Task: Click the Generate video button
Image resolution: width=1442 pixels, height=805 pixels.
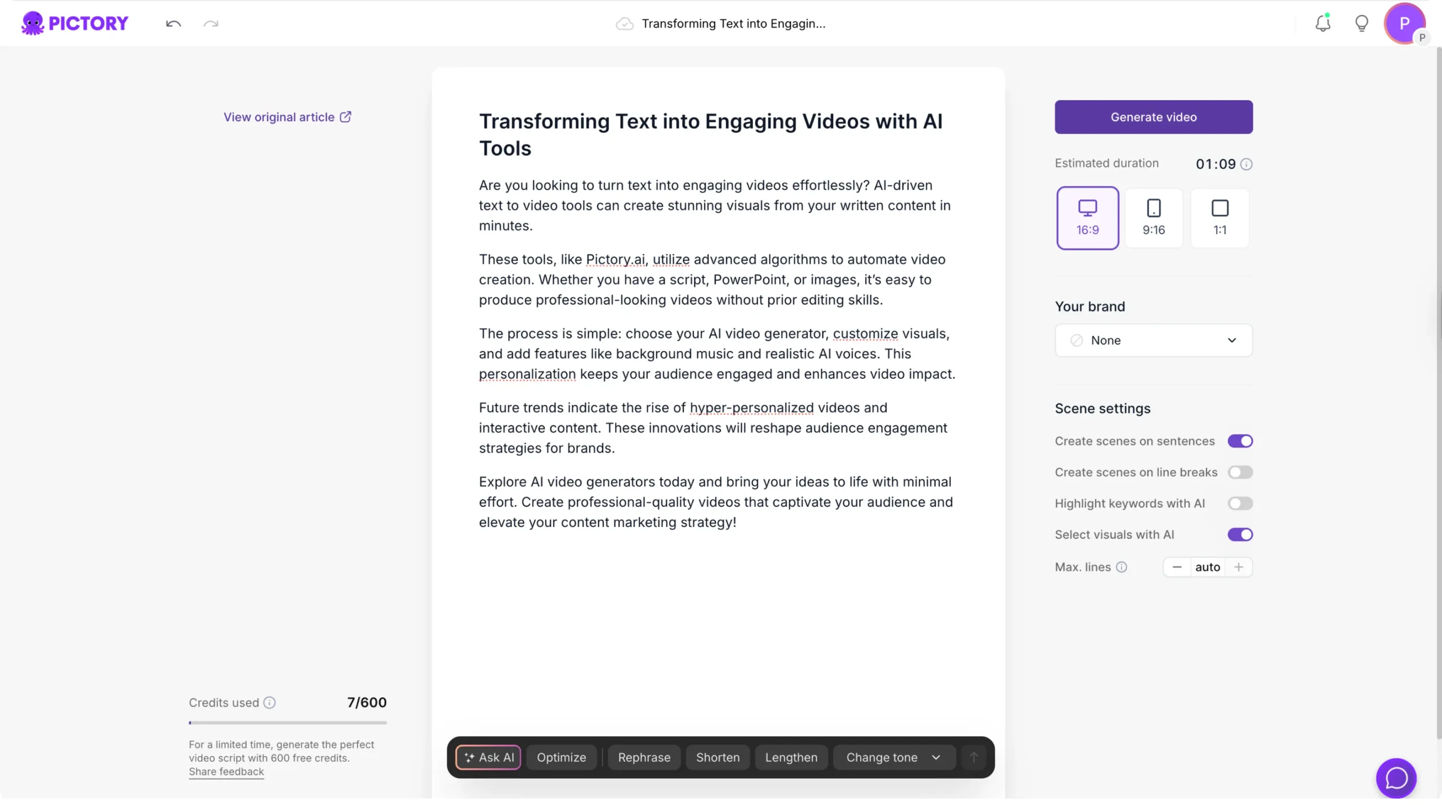Action: 1153,117
